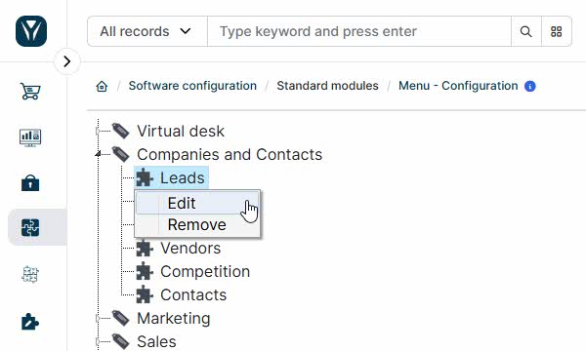This screenshot has width=586, height=351.
Task: Expand the Marketing tree node
Action: 99,318
